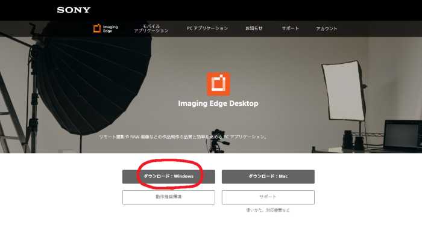Open the モバイルアプリケーション menu
The width and height of the screenshot is (422, 237).
click(151, 28)
